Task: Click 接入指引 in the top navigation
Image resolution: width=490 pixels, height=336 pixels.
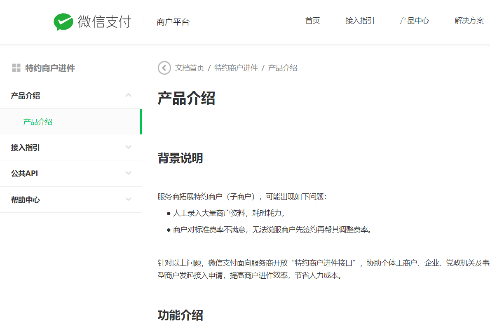Action: (359, 21)
